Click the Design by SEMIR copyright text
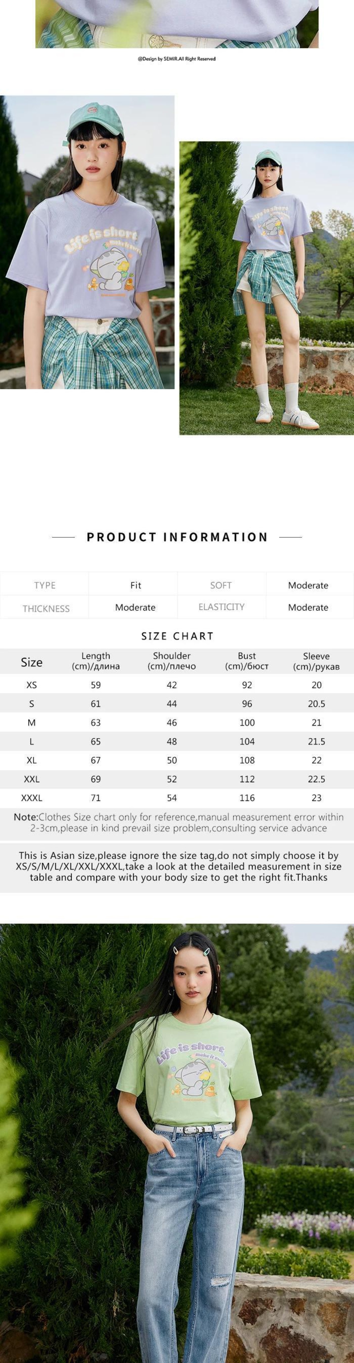This screenshot has height=1363, width=354. click(x=176, y=59)
